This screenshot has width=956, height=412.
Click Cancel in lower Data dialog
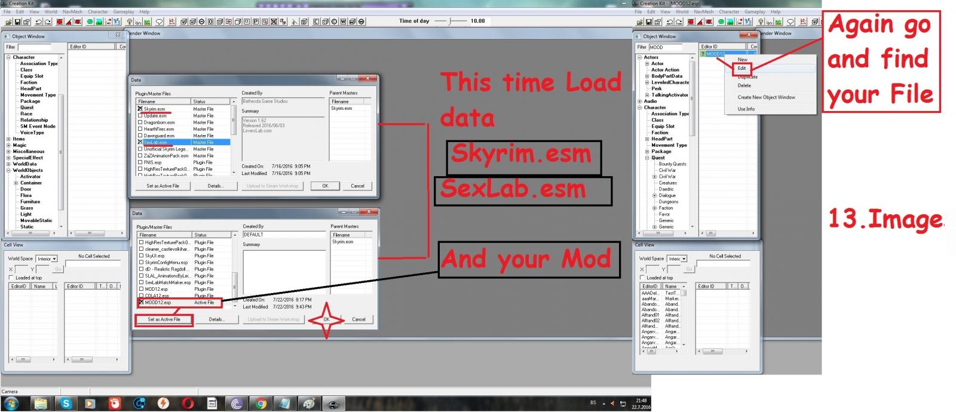(358, 319)
